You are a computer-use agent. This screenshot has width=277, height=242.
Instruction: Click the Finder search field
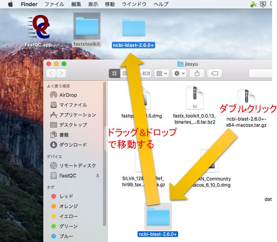260,73
